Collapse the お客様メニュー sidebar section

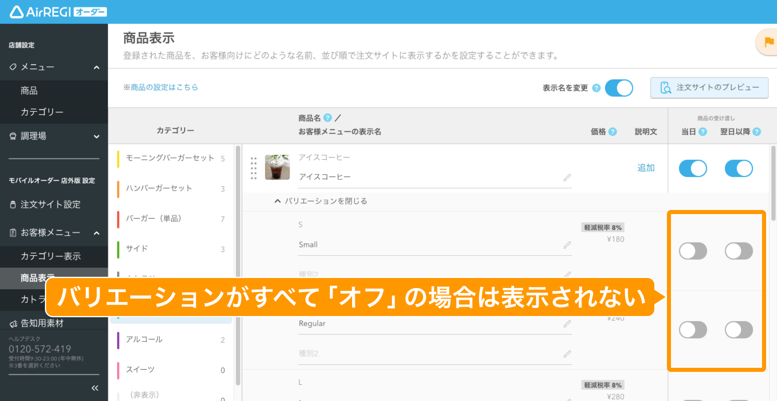pos(96,233)
